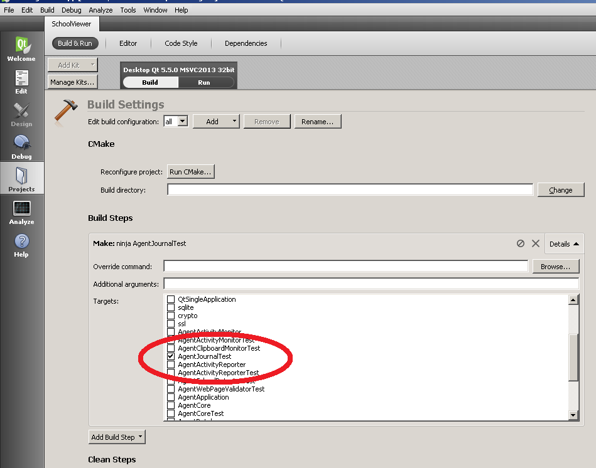Open the Analyze menu
The image size is (596, 468).
(100, 10)
